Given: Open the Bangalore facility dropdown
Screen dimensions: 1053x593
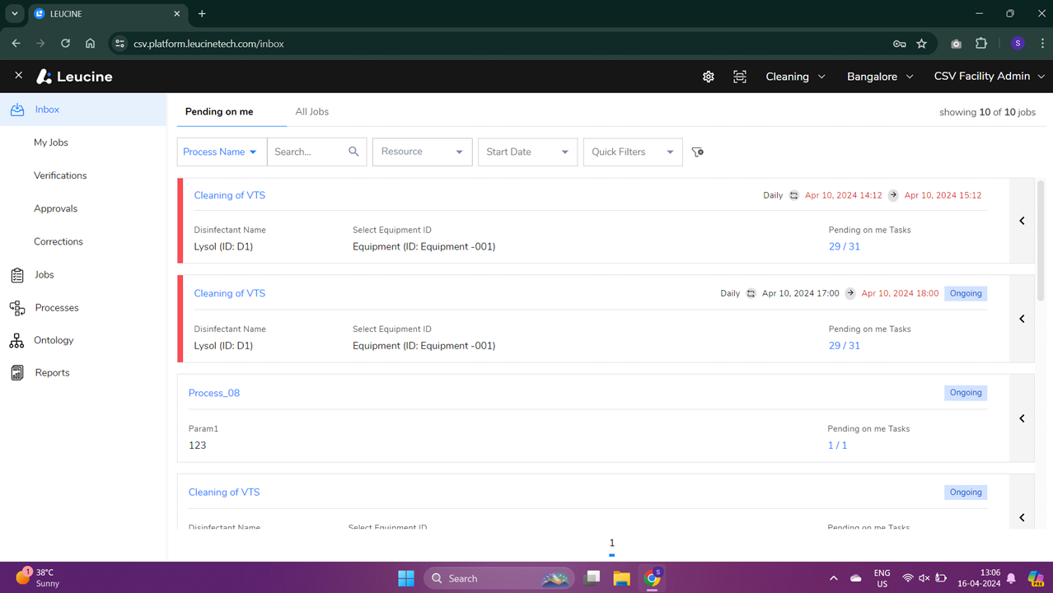Looking at the screenshot, I should [x=880, y=77].
